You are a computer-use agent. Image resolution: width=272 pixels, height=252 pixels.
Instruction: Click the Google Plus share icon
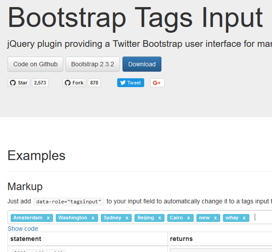coord(157,83)
